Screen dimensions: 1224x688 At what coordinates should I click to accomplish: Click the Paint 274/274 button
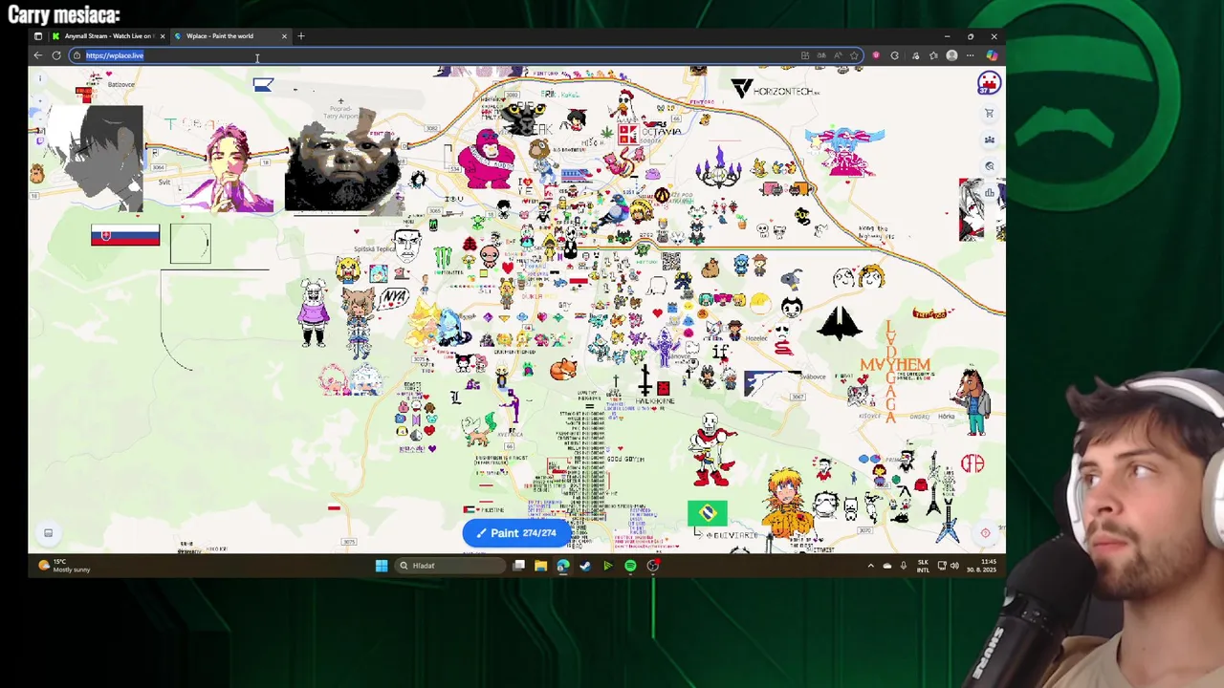click(x=516, y=533)
